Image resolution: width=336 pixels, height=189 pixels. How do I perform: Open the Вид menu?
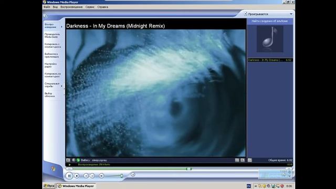(55, 7)
